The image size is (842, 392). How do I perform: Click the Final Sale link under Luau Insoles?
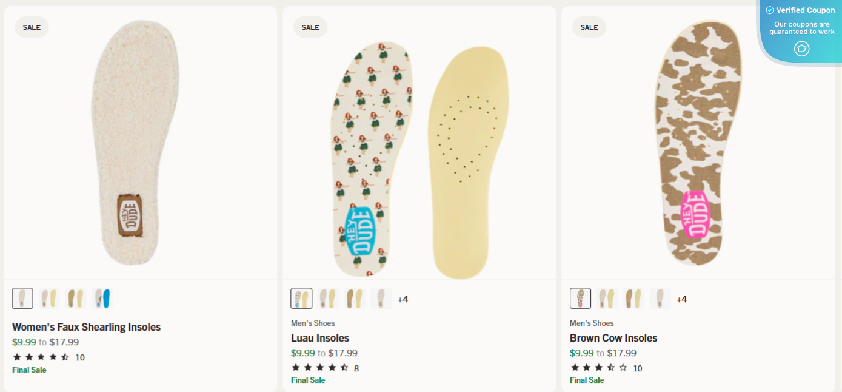[x=308, y=380]
